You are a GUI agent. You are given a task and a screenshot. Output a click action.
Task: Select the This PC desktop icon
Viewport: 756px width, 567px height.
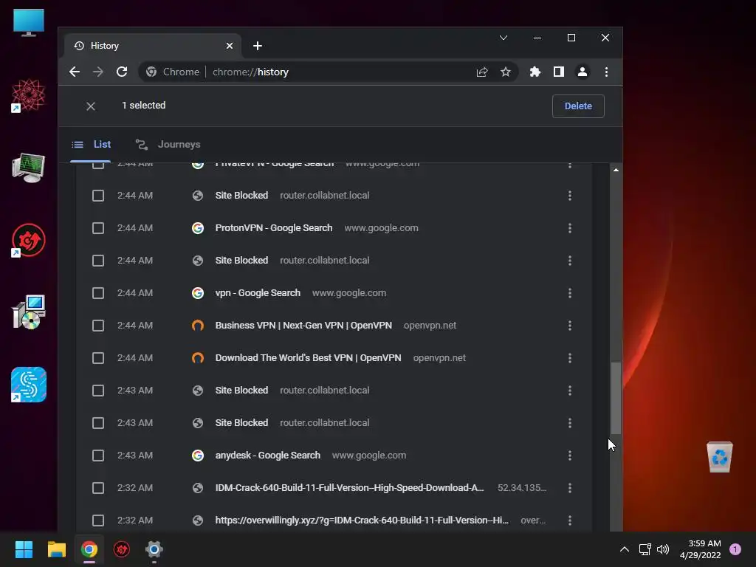(x=29, y=23)
